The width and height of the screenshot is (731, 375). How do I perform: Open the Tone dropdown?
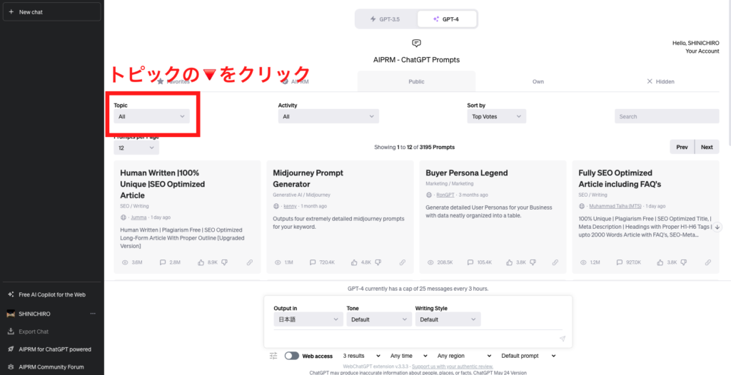point(380,319)
